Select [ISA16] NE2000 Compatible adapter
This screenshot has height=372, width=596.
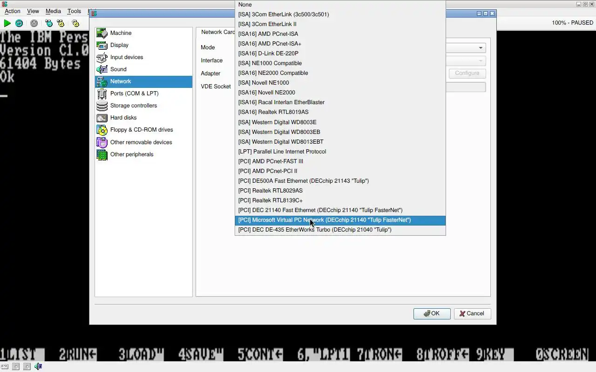[x=340, y=73]
